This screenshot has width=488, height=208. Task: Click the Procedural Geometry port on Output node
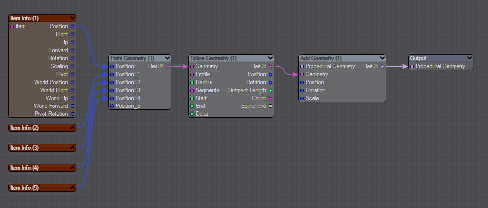(412, 66)
